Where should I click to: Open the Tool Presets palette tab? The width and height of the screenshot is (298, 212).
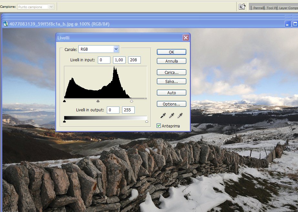(272, 8)
